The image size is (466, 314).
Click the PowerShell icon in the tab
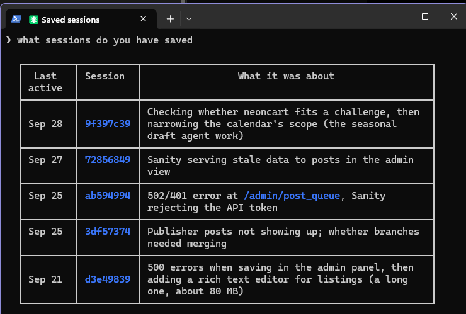[x=16, y=20]
